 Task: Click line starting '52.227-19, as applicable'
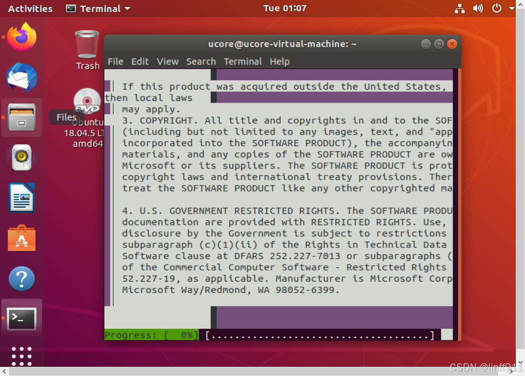(x=287, y=279)
